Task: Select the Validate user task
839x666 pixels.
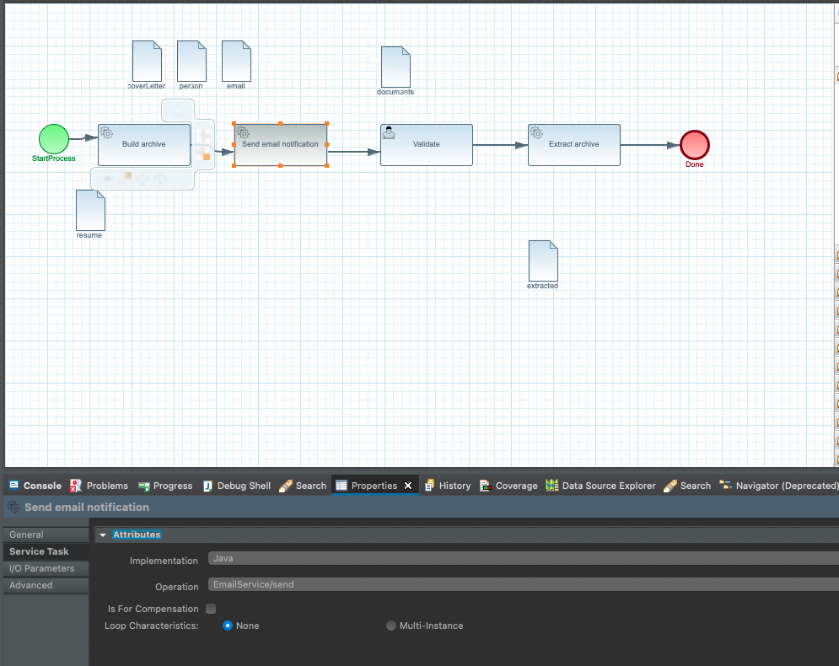Action: (x=426, y=145)
